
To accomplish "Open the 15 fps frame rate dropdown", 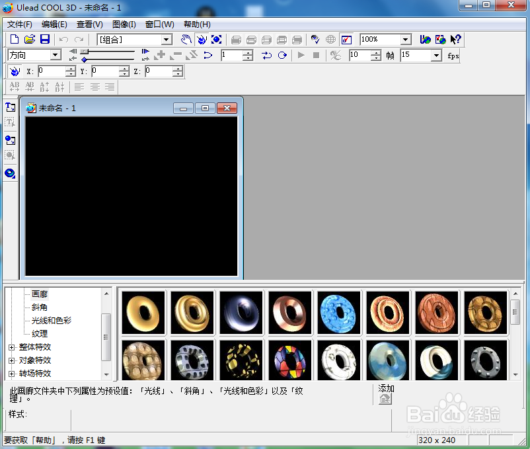I will (436, 55).
